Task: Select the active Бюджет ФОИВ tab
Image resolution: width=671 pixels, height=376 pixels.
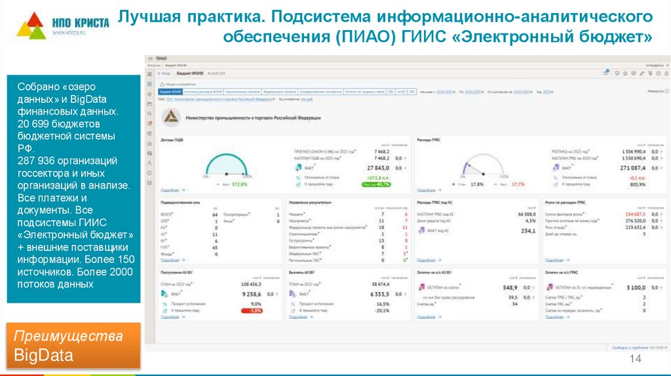Action: pyautogui.click(x=170, y=92)
